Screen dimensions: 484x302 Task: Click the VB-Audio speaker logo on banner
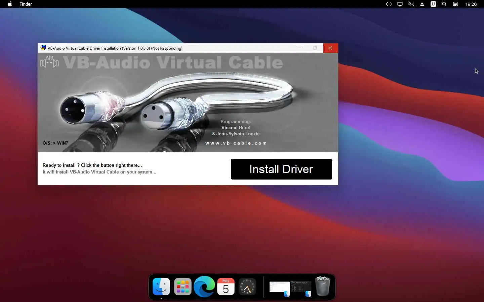[49, 62]
